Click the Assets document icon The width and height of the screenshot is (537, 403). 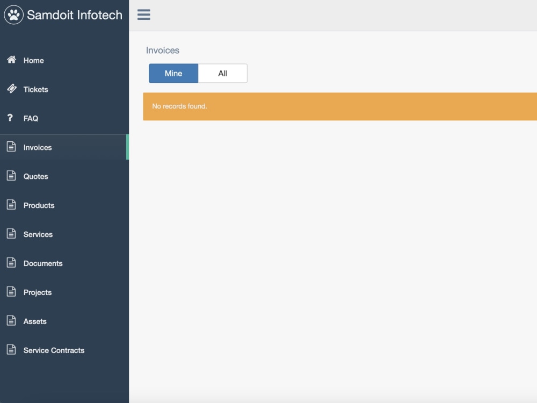(x=10, y=321)
